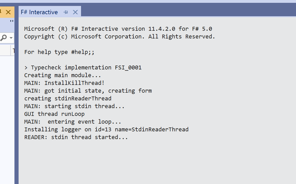Screen dimensions: 296x184
Task: Close the F# Interactive tab
Action: tap(75, 12)
